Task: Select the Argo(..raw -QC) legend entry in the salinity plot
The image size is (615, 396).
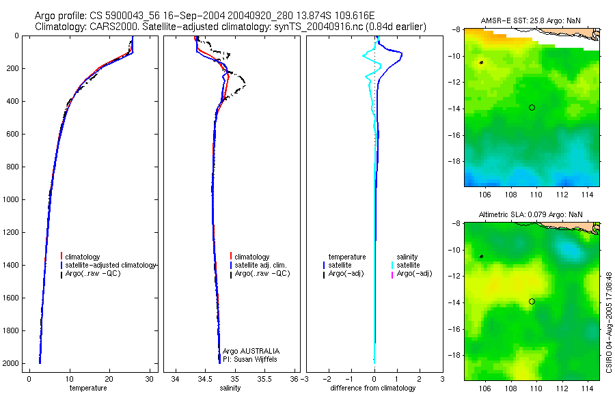Action: (x=262, y=274)
